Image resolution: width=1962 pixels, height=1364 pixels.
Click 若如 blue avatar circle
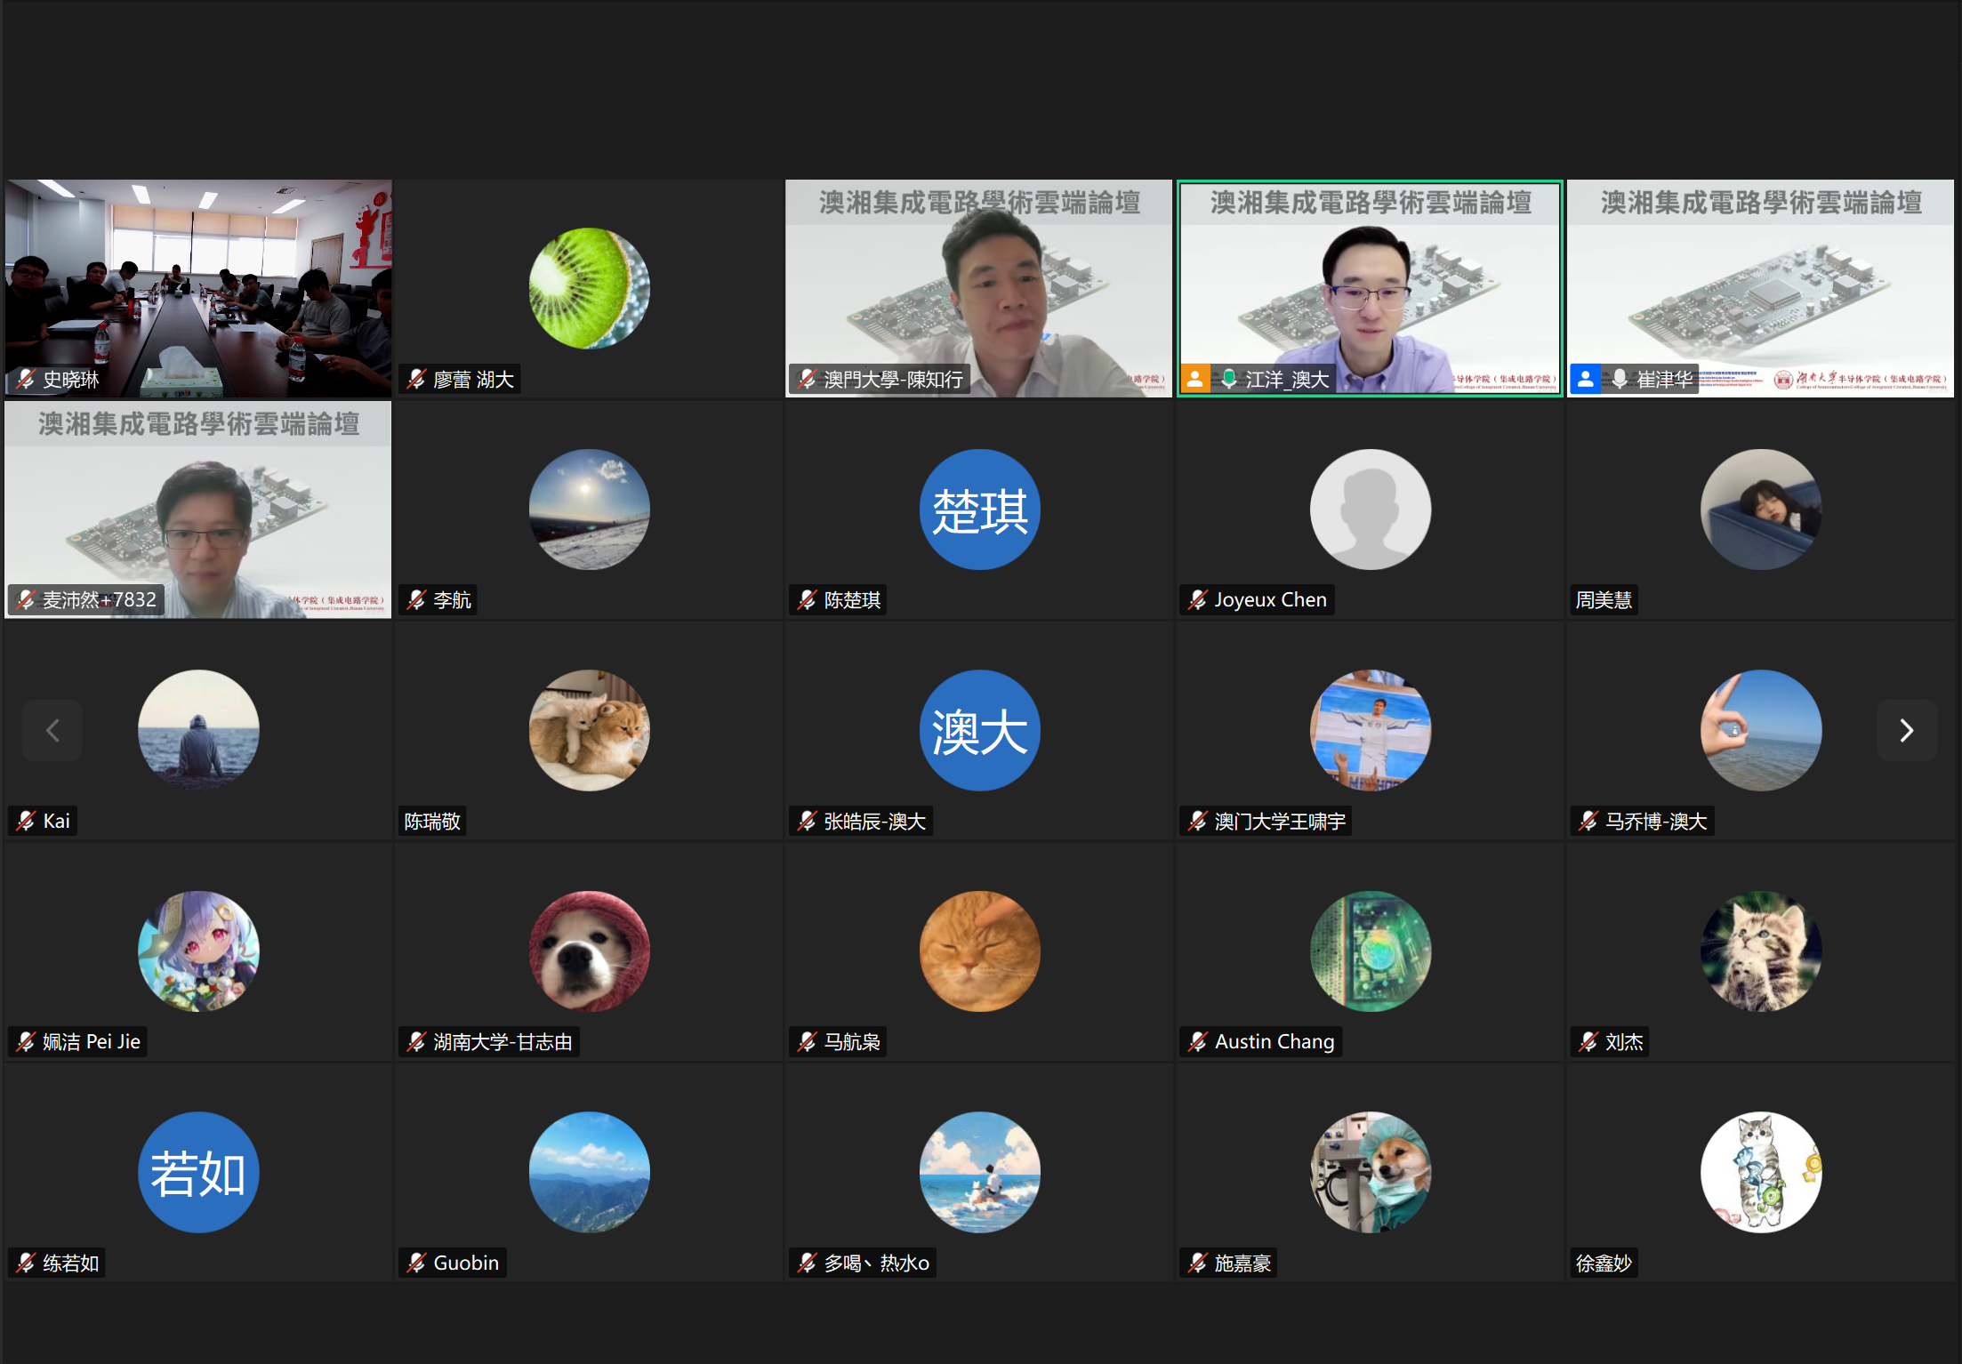[198, 1172]
